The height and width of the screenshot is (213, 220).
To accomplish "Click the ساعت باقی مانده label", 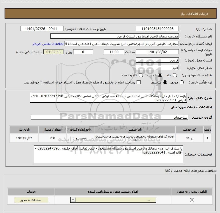I will (x=29, y=52).
